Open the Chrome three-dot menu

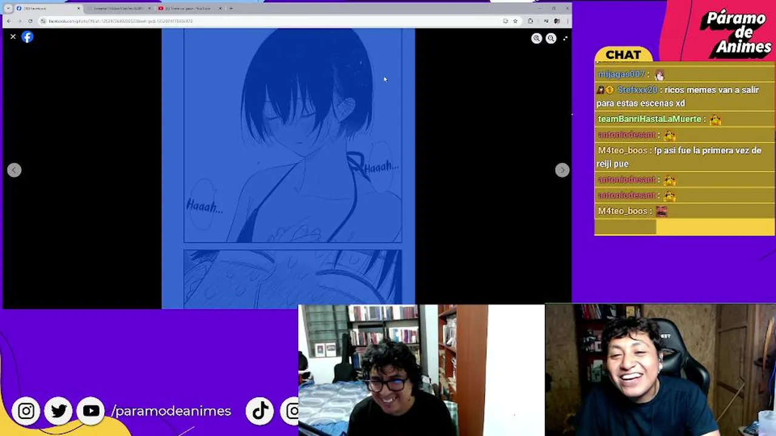[566, 21]
